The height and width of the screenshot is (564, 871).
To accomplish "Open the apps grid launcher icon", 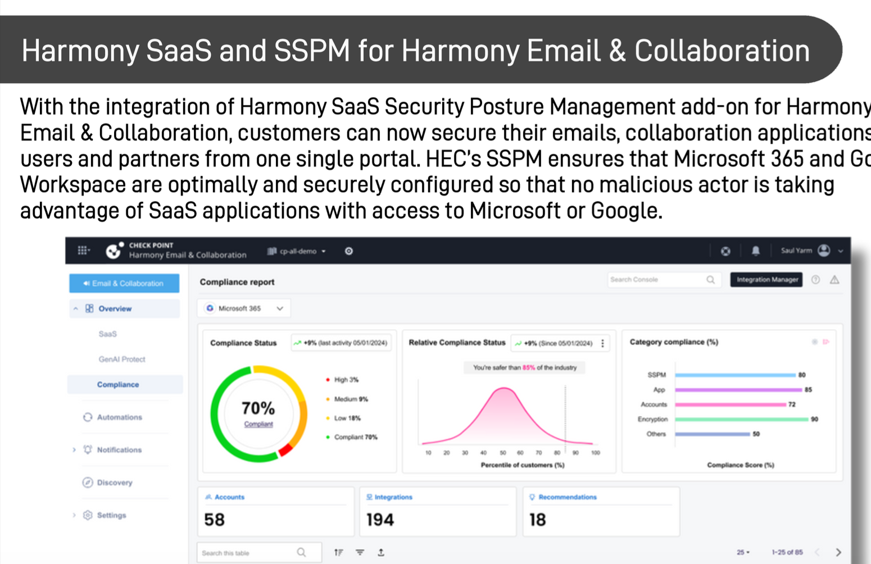I will click(83, 251).
